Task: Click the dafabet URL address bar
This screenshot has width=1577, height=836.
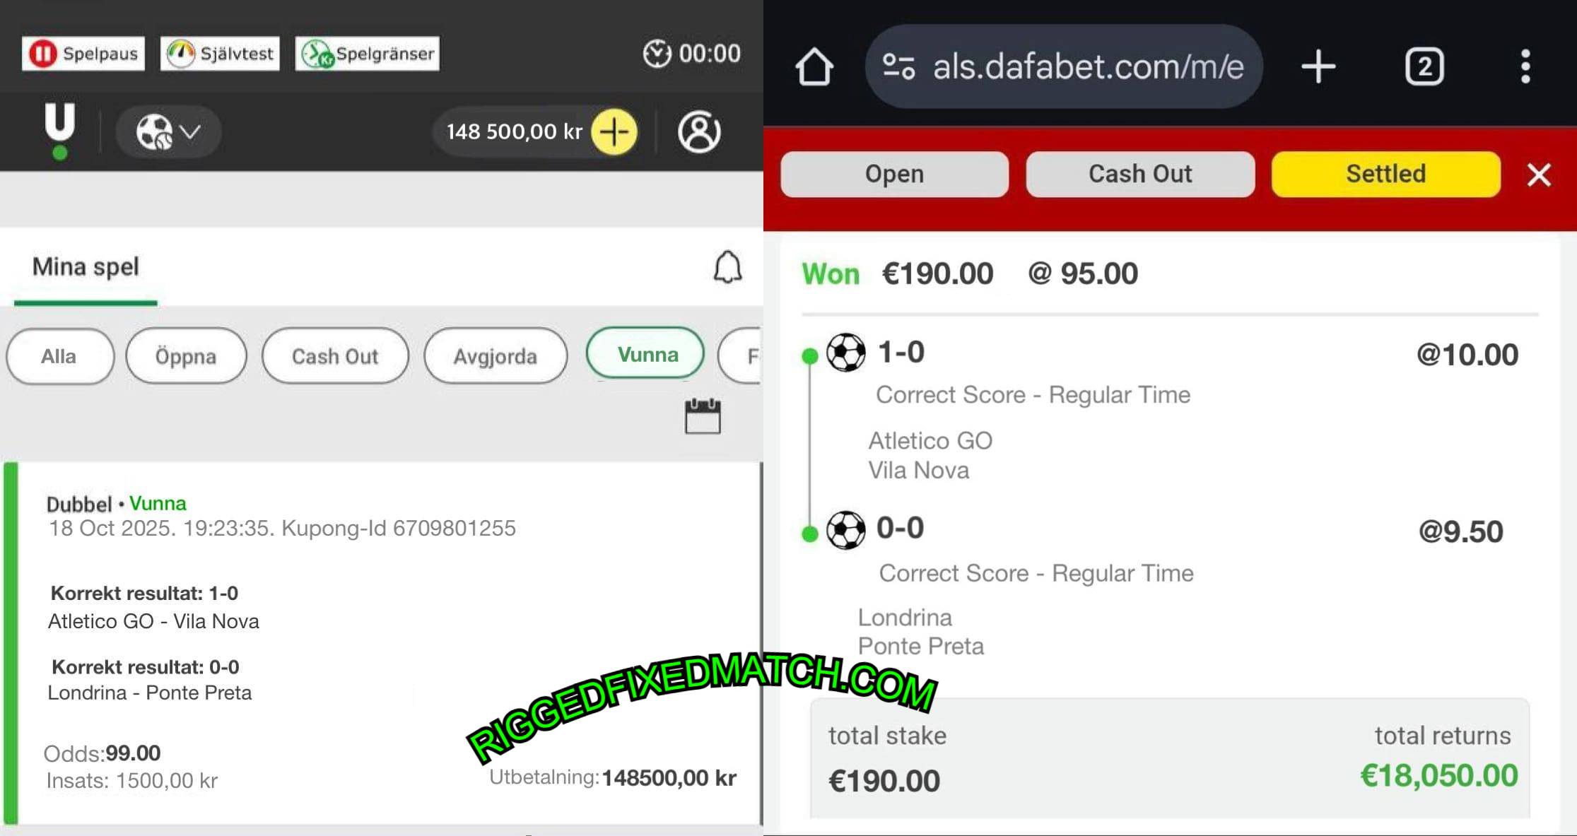Action: point(1064,67)
